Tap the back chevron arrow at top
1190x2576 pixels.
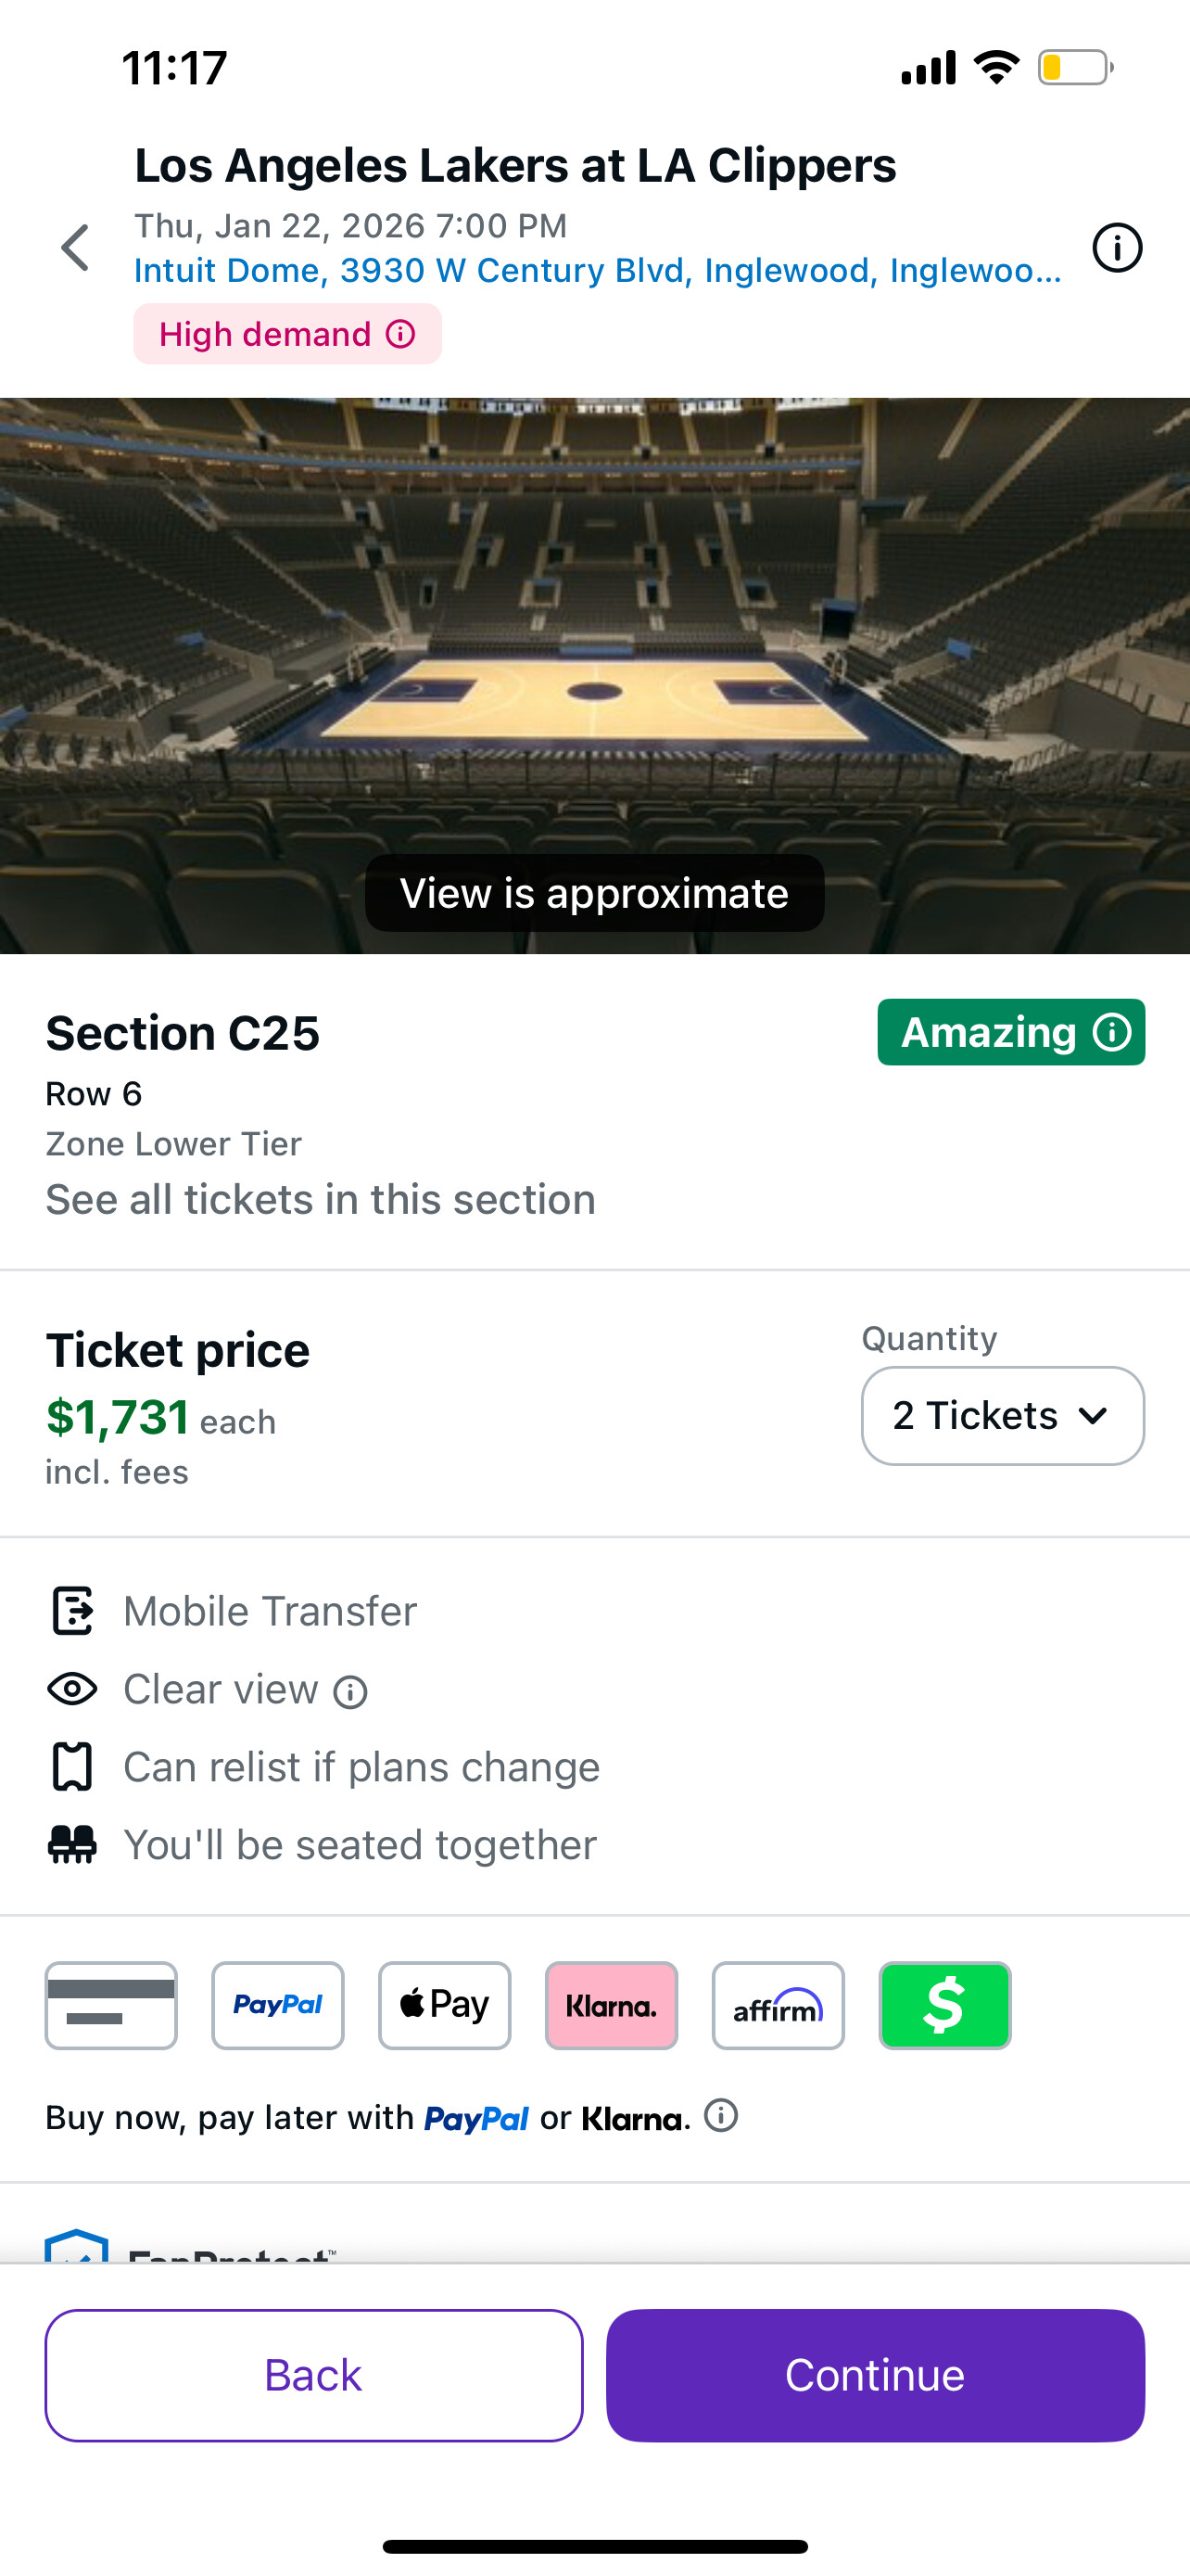pyautogui.click(x=76, y=248)
